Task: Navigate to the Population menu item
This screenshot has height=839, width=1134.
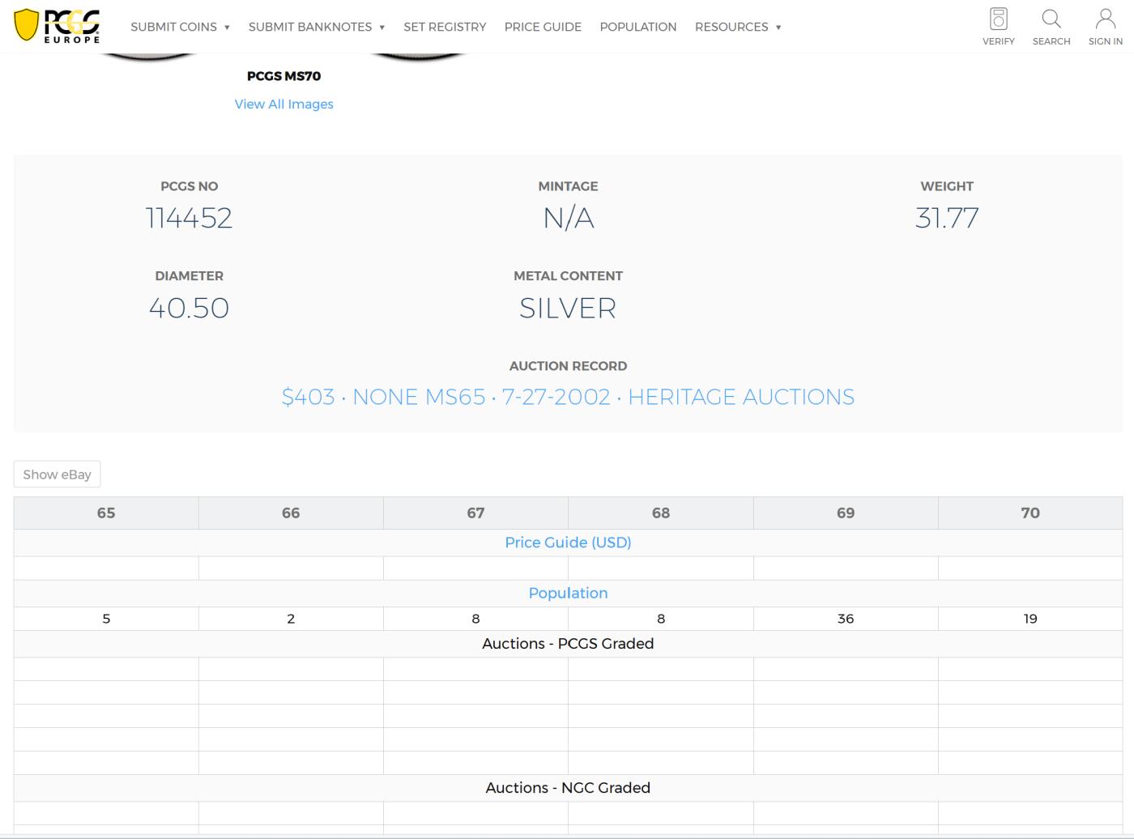Action: point(637,27)
